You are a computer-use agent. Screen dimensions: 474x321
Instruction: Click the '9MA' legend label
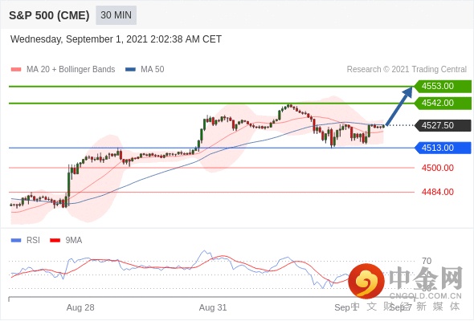(x=74, y=241)
